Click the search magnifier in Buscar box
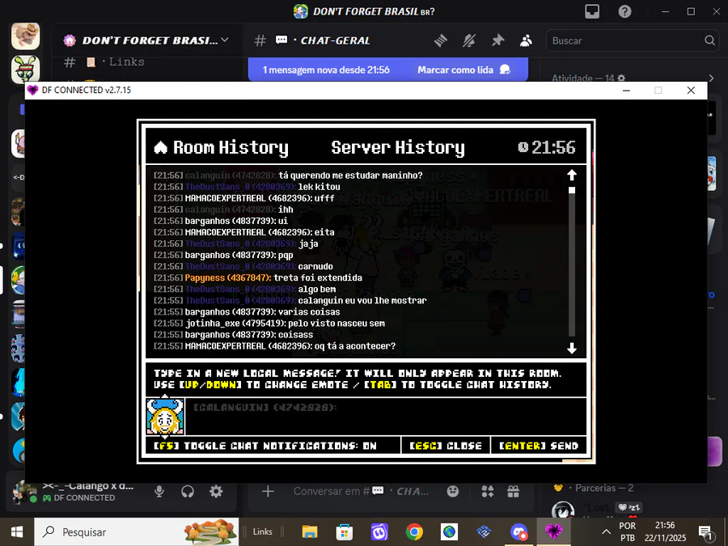The height and width of the screenshot is (546, 728). (x=709, y=40)
